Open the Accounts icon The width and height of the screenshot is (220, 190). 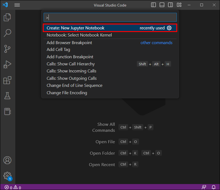(x=7, y=160)
